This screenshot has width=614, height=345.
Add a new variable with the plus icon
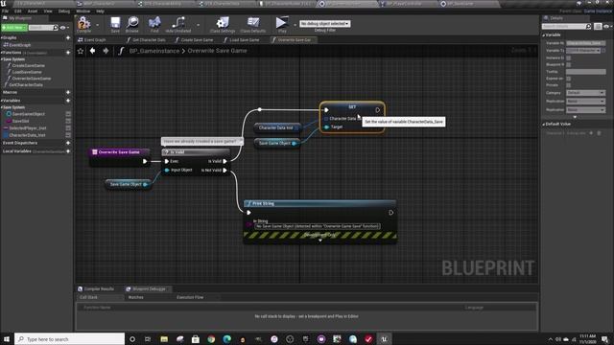pos(68,101)
